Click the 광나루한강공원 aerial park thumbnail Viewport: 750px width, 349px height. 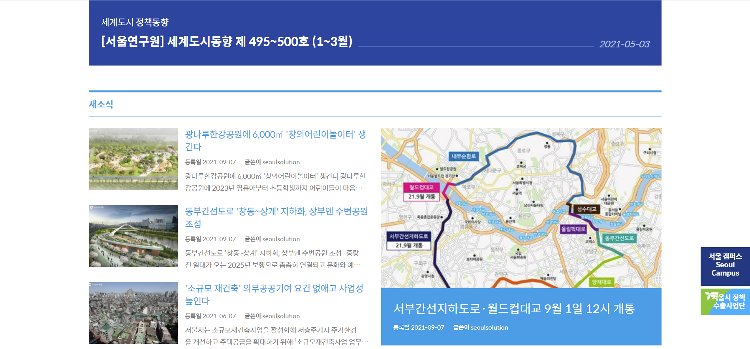(133, 159)
